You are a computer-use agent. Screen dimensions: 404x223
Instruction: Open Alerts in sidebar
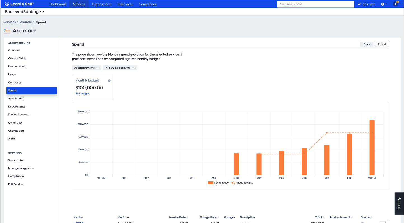point(12,139)
